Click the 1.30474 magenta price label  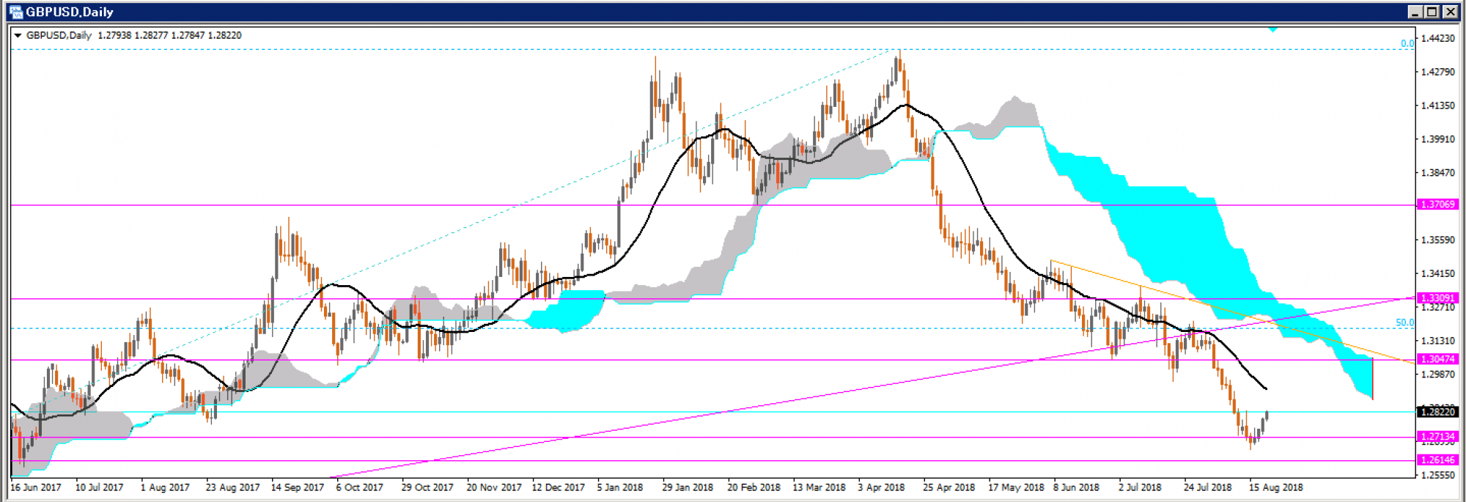(1437, 359)
